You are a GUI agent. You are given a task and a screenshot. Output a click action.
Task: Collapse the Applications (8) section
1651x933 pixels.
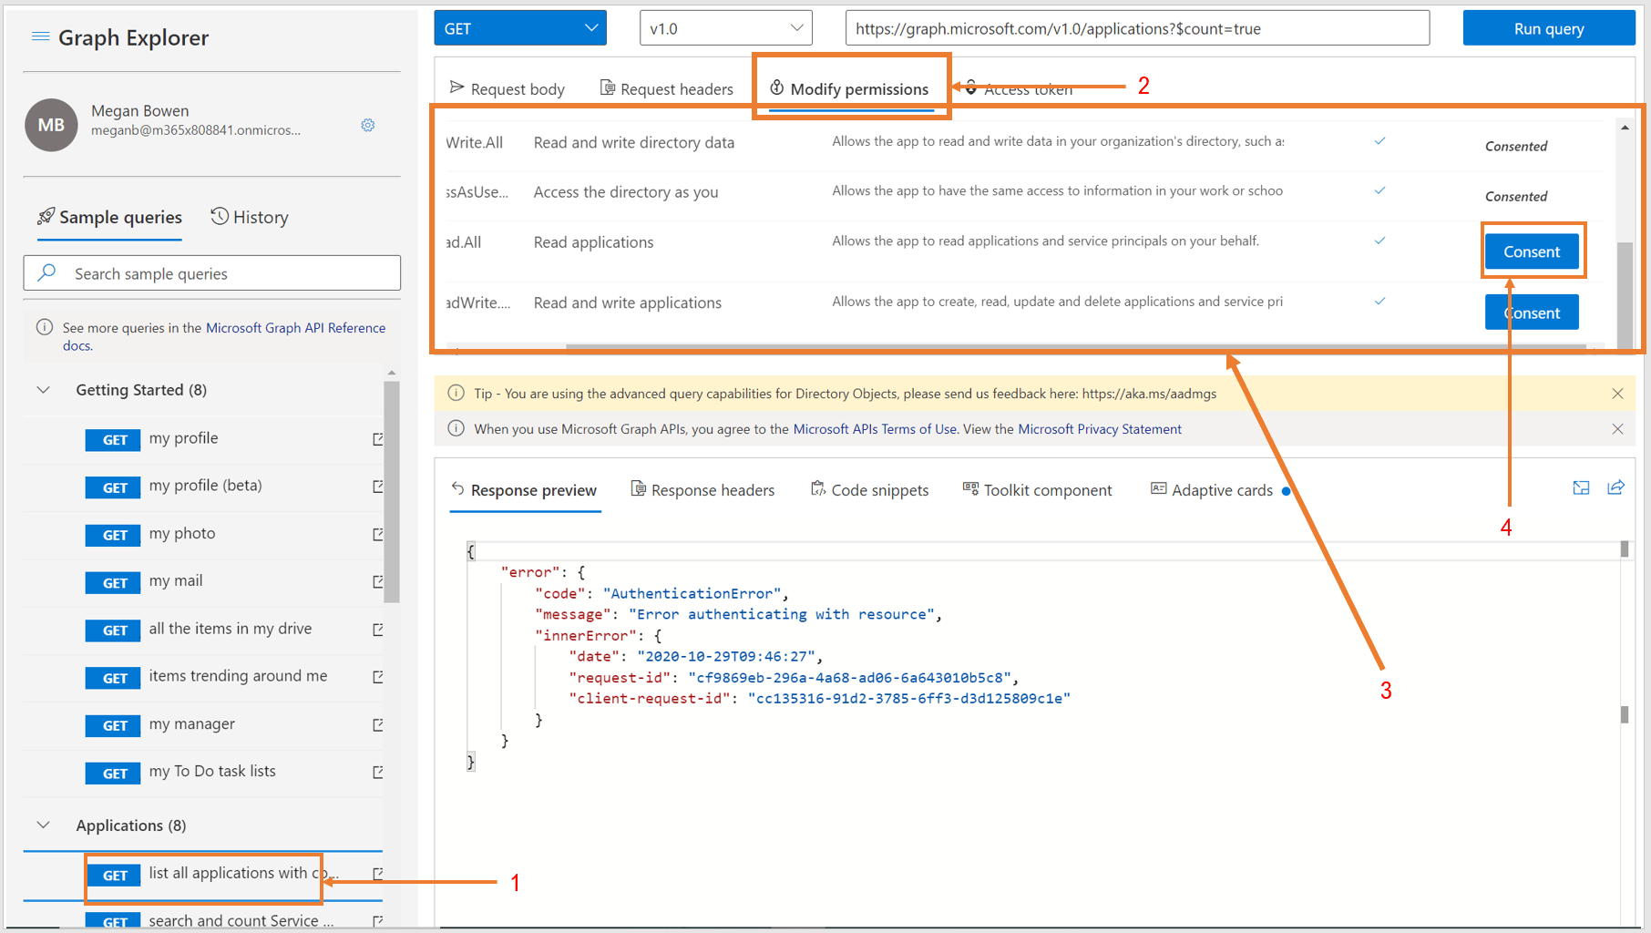(x=43, y=825)
